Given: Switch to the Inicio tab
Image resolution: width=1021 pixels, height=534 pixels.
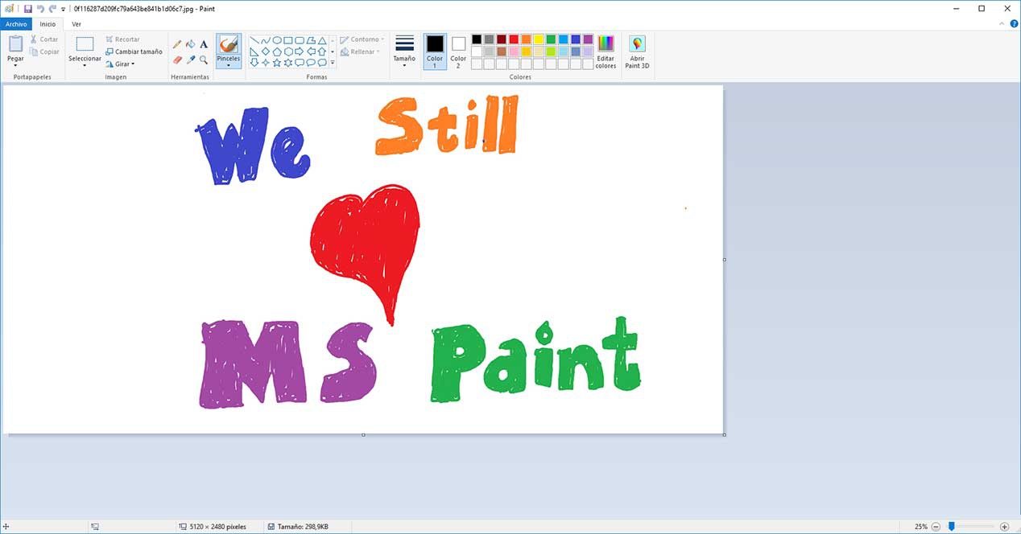Looking at the screenshot, I should coord(48,24).
